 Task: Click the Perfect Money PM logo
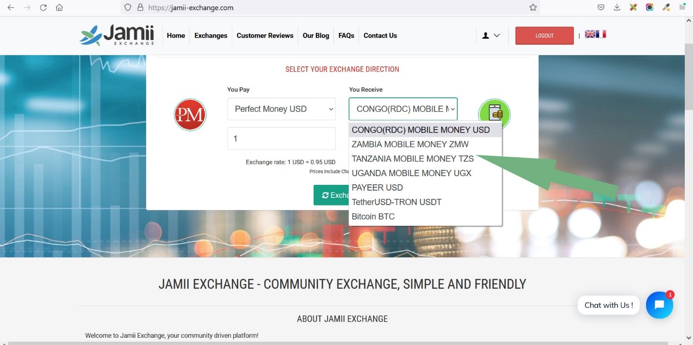[190, 115]
